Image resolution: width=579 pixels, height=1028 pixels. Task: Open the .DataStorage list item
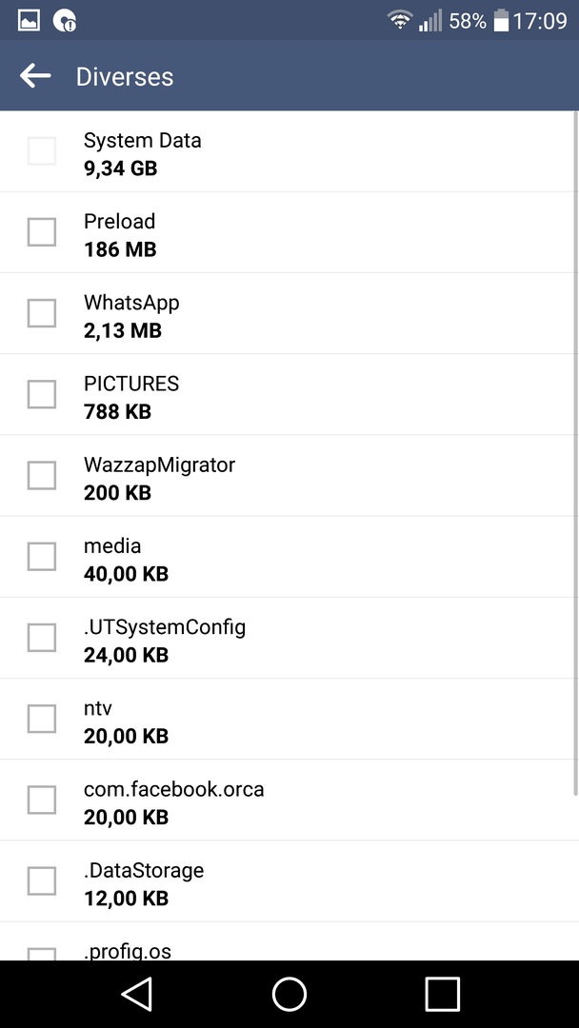coord(289,881)
